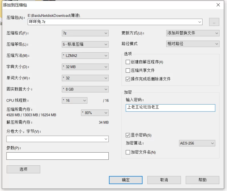Click the browse button with three dots
The image size is (227, 191).
[x=214, y=22]
